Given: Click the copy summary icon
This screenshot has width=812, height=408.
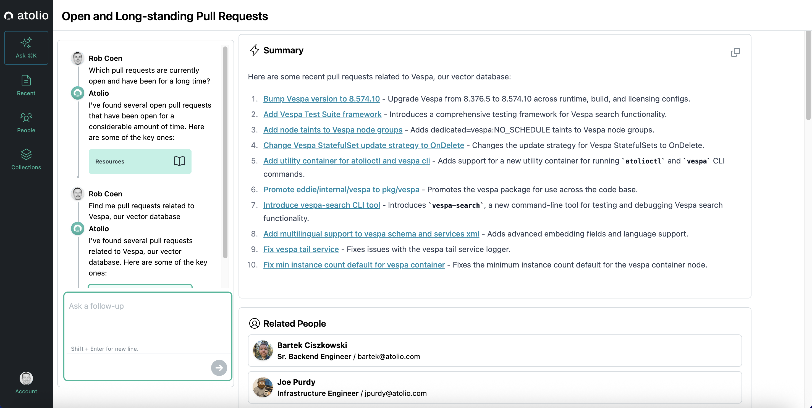Looking at the screenshot, I should point(735,52).
